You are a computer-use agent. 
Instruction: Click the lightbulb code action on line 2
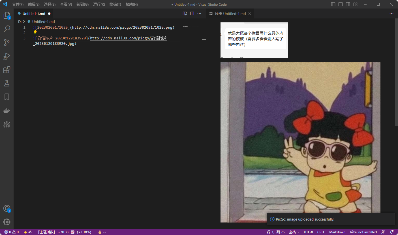(x=35, y=32)
